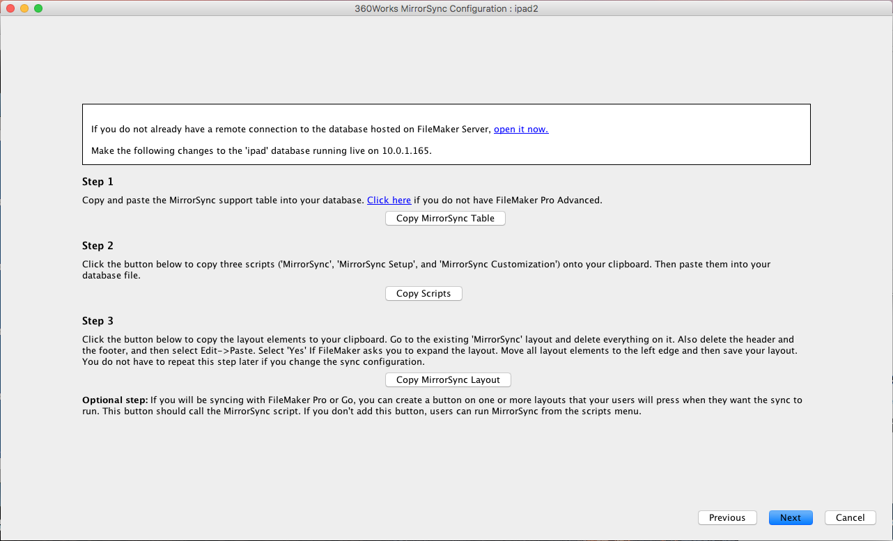The image size is (893, 541).
Task: Minimize the window using the yellow button
Action: click(x=24, y=8)
